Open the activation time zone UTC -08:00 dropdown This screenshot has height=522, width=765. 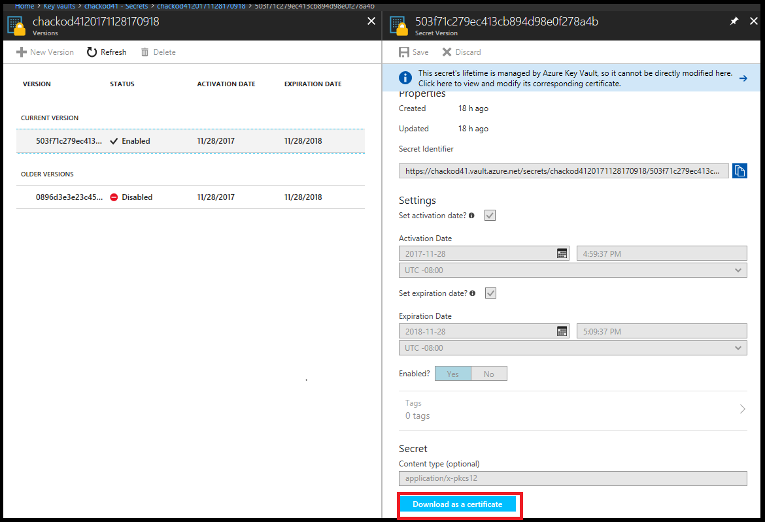(573, 270)
